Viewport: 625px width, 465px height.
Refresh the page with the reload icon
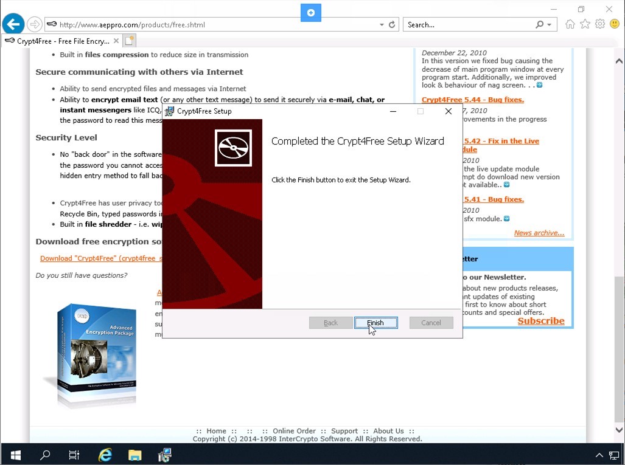tap(392, 25)
